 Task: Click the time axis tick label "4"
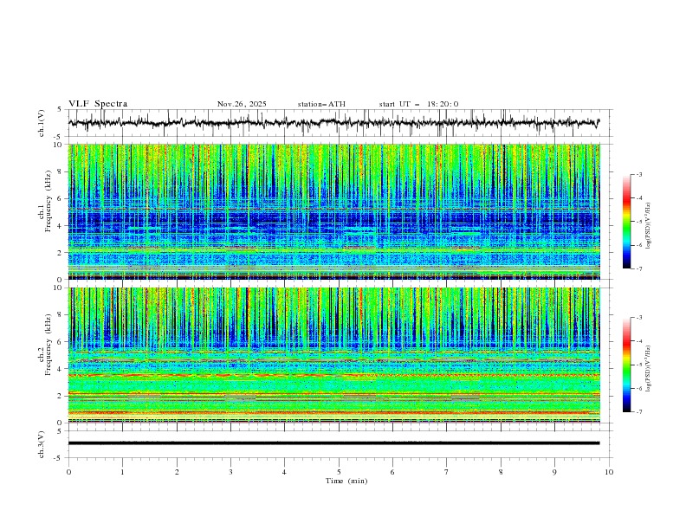tap(284, 472)
